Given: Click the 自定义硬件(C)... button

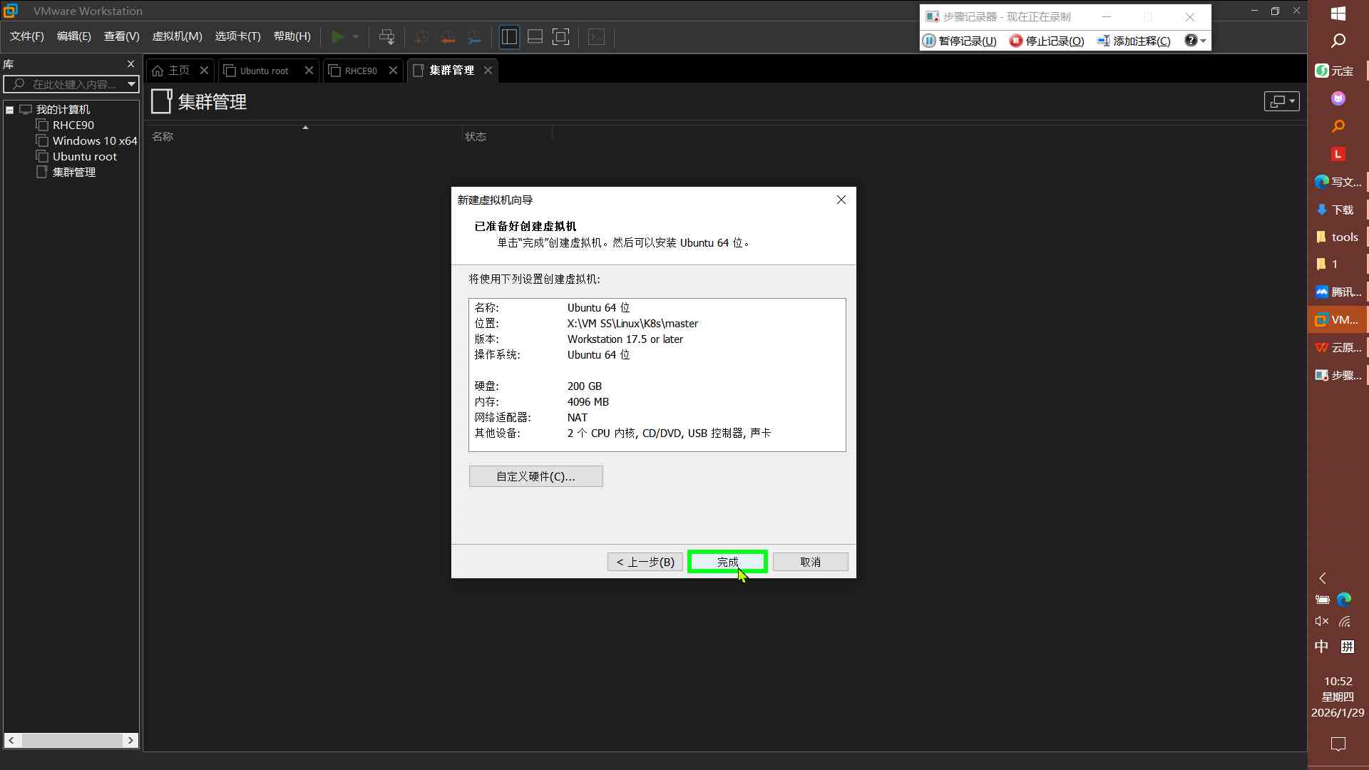Looking at the screenshot, I should point(535,476).
